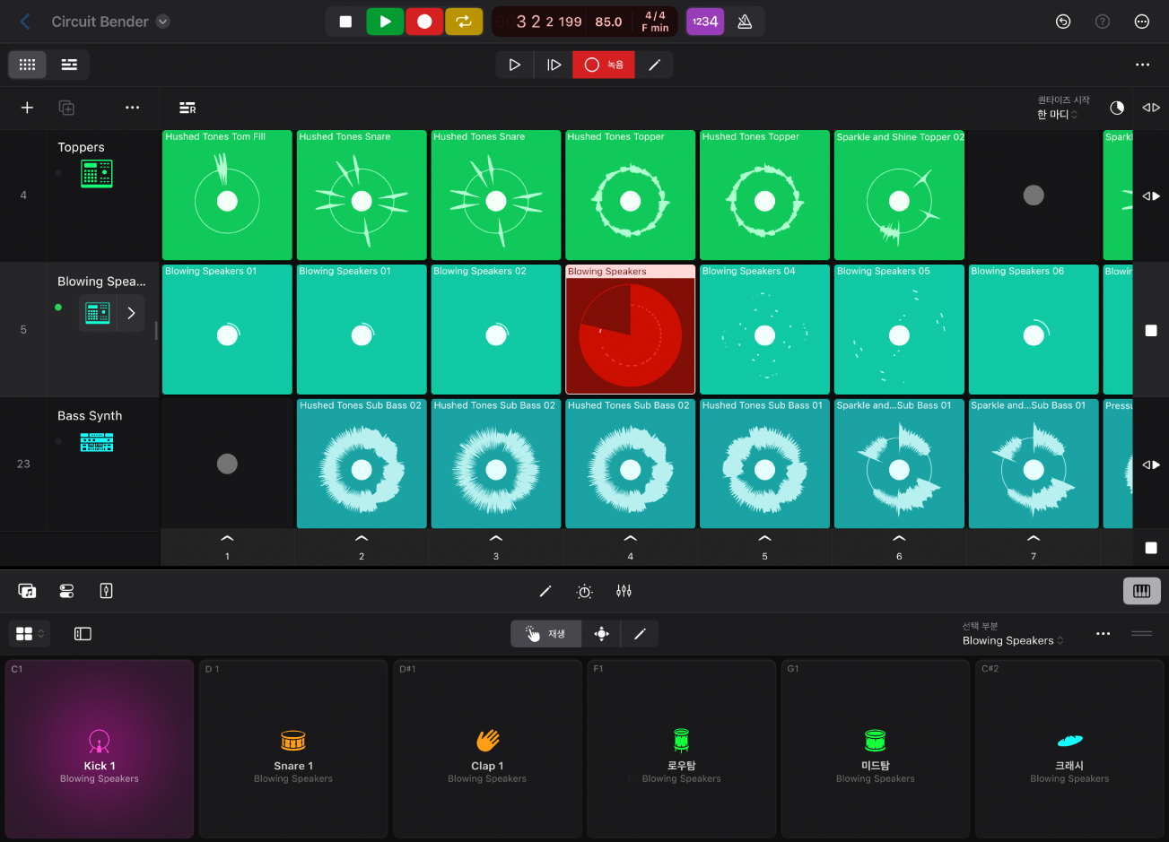
Task: Click the dial timer icon in the middle bar
Action: tap(585, 591)
